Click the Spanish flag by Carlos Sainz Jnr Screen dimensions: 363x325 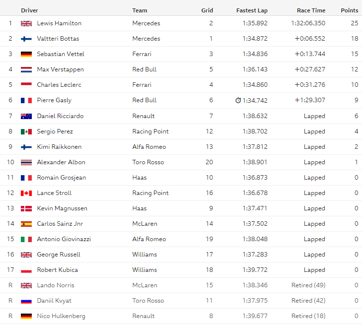click(x=26, y=224)
